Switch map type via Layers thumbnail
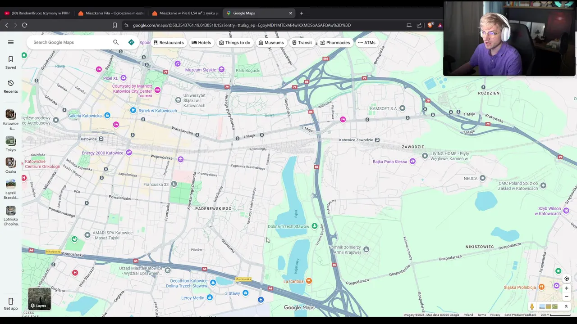Viewport: 577px width, 324px height. pyautogui.click(x=40, y=299)
